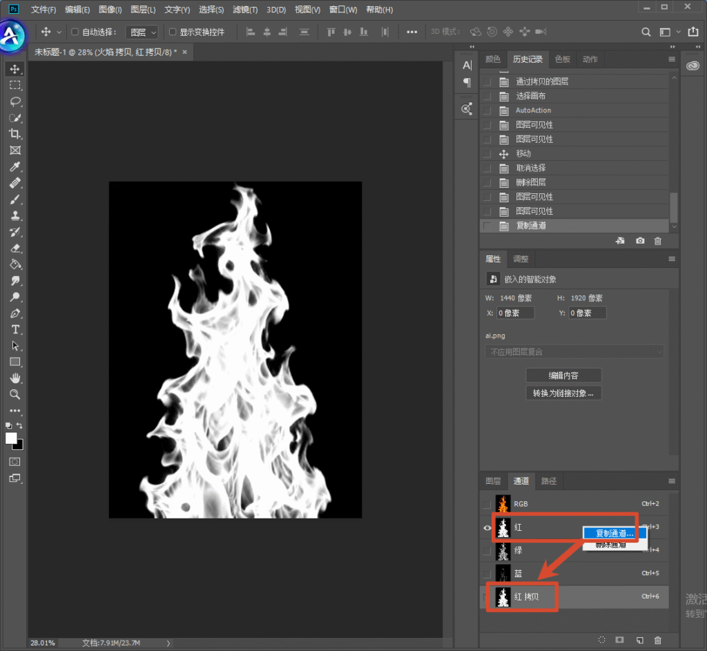Image resolution: width=707 pixels, height=651 pixels.
Task: Select the Eraser tool
Action: click(x=15, y=248)
